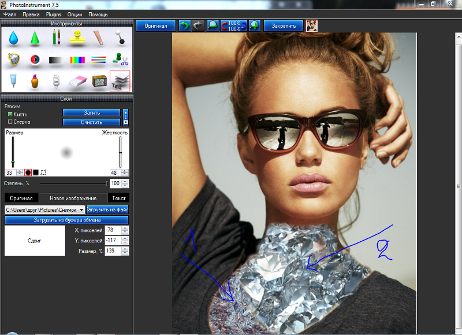462x335 pixels.
Task: Adjust the Степень 100 spinner arrows
Action: (125, 183)
